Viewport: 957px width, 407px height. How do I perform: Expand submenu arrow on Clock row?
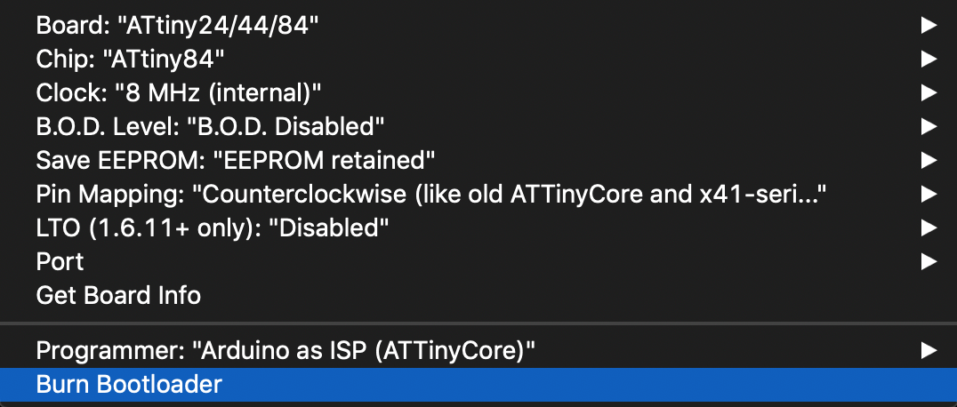pyautogui.click(x=929, y=92)
